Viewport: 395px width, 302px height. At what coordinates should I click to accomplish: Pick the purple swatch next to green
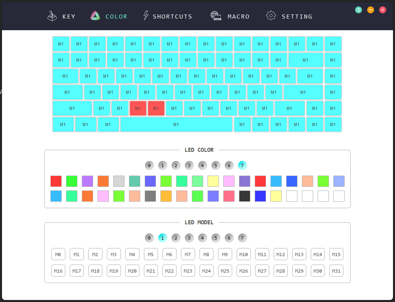[87, 181]
